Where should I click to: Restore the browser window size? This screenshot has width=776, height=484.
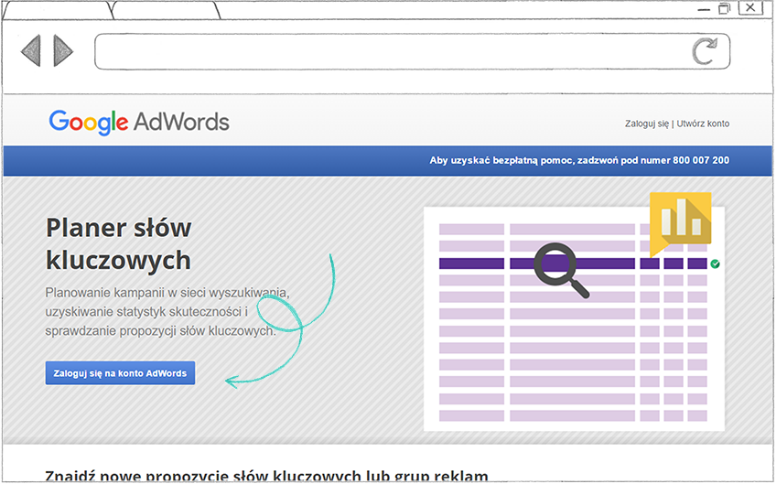(x=724, y=8)
